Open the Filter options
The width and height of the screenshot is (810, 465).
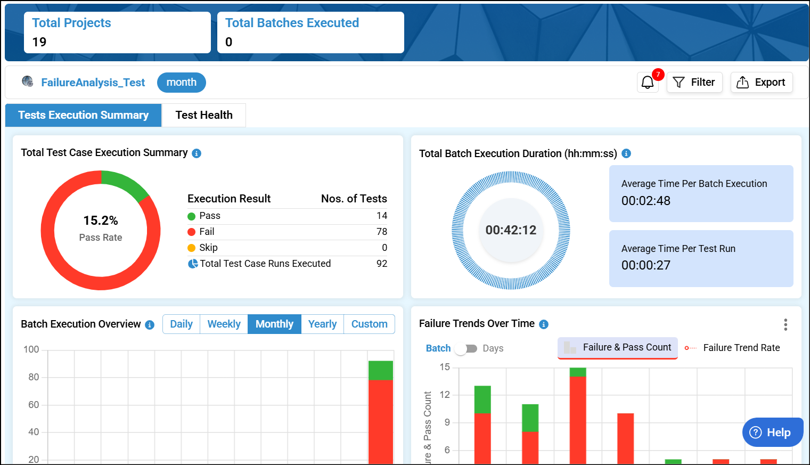point(694,83)
